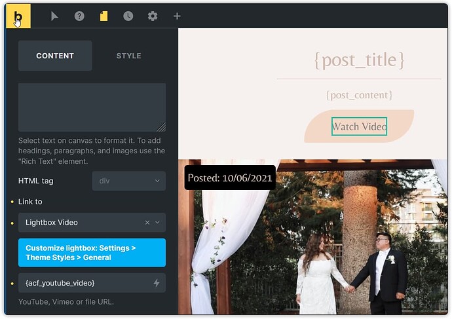Click the text area resize handle

coord(161,127)
